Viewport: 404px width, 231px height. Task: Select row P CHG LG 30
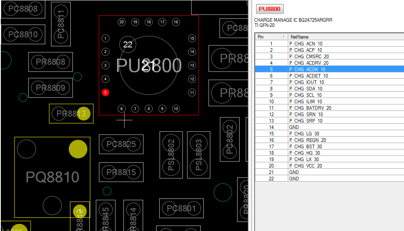click(x=330, y=134)
